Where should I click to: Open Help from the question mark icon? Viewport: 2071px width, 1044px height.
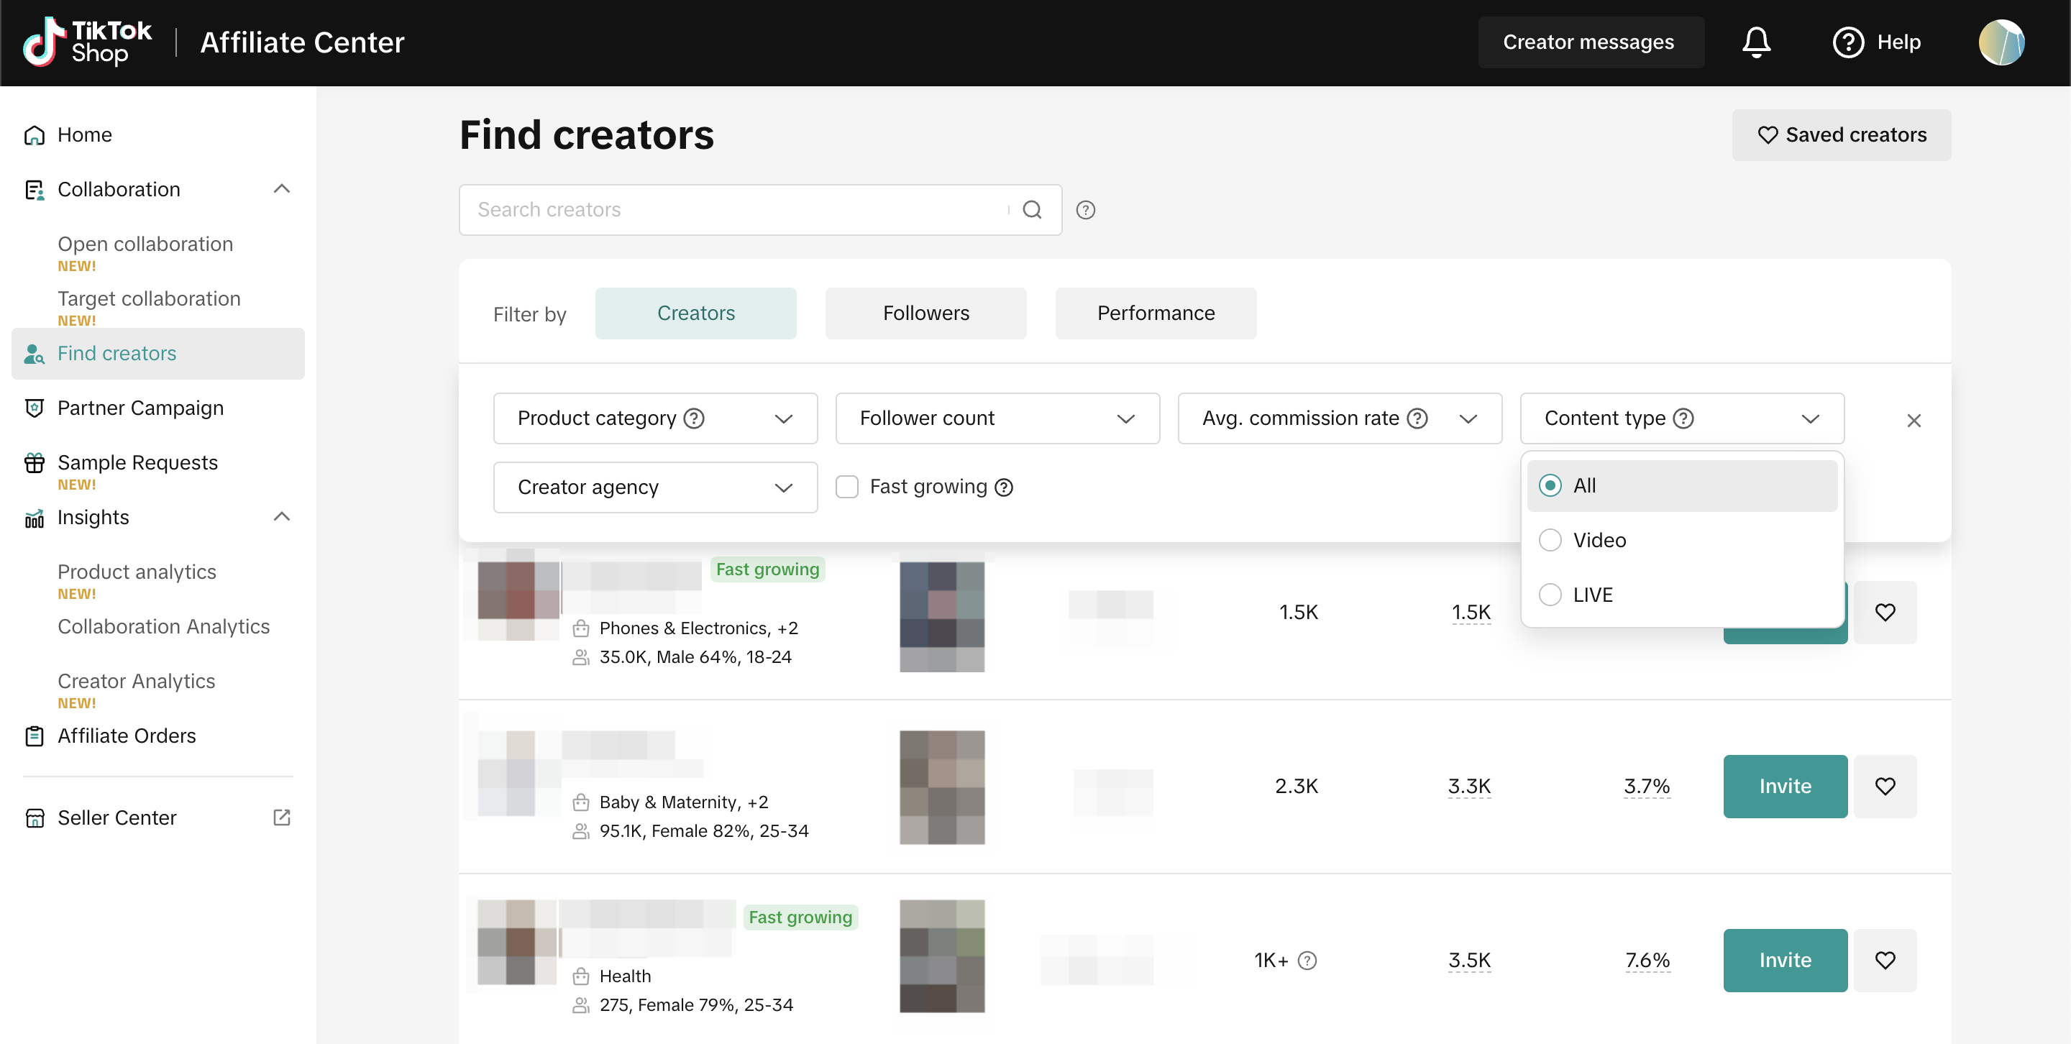[x=1847, y=42]
